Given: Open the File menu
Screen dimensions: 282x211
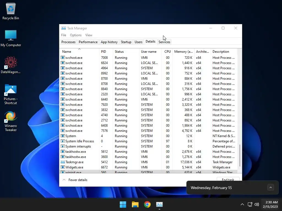Looking at the screenshot, I should coord(64,35).
